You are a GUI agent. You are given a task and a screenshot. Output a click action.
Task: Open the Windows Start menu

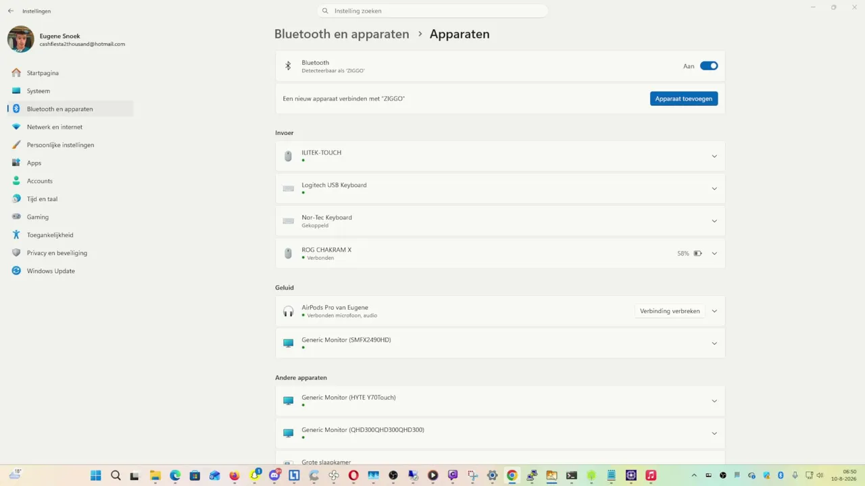(96, 475)
